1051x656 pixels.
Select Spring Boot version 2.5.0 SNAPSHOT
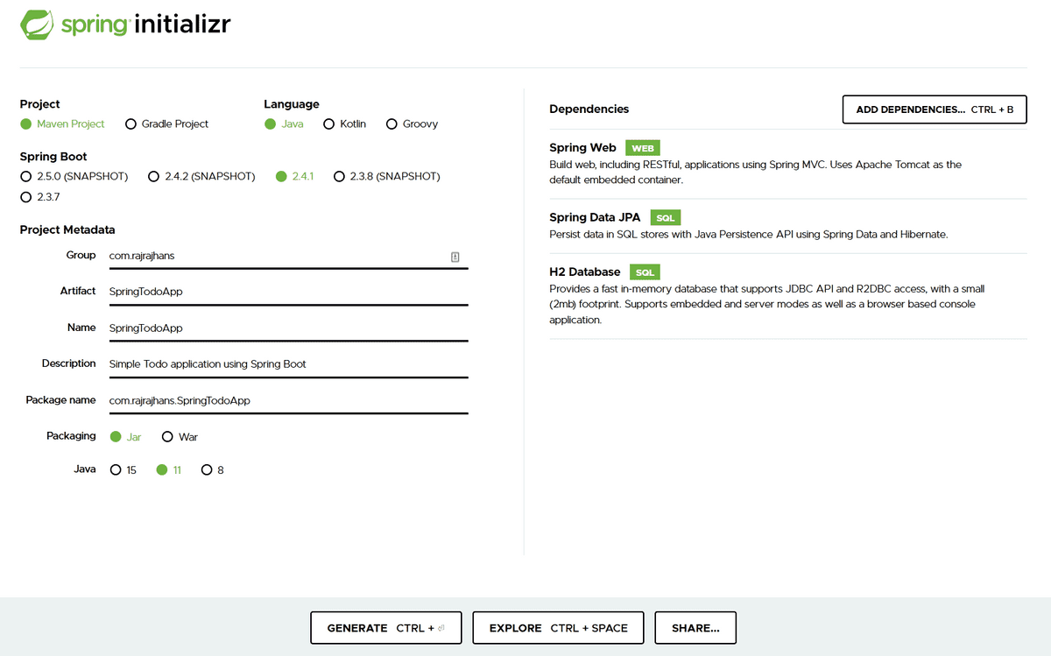[x=26, y=176]
